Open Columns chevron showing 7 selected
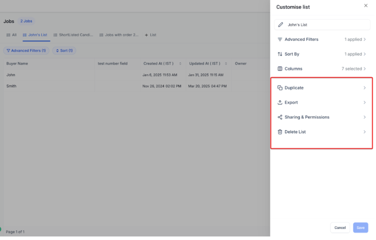This screenshot has width=376, height=240. pyautogui.click(x=364, y=69)
